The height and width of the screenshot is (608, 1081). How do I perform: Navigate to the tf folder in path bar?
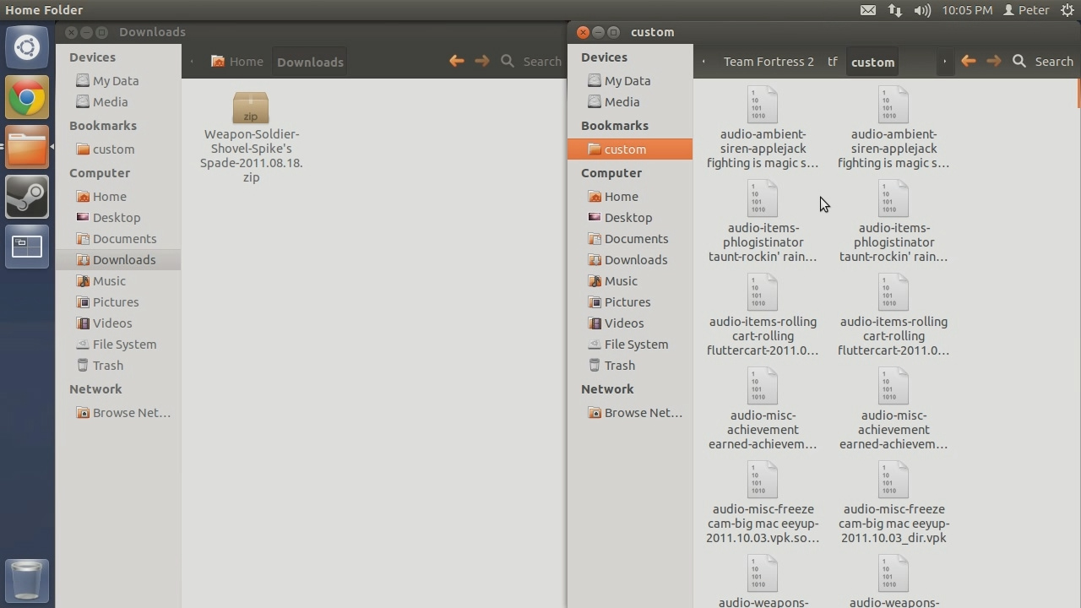point(833,62)
